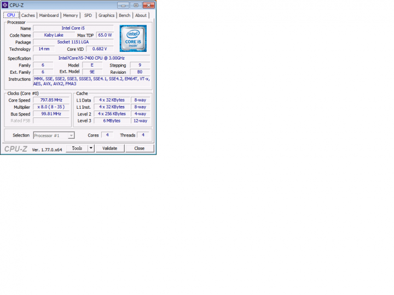Viewport: 394px width, 295px height.
Task: Go to the SPD tab
Action: pos(88,15)
